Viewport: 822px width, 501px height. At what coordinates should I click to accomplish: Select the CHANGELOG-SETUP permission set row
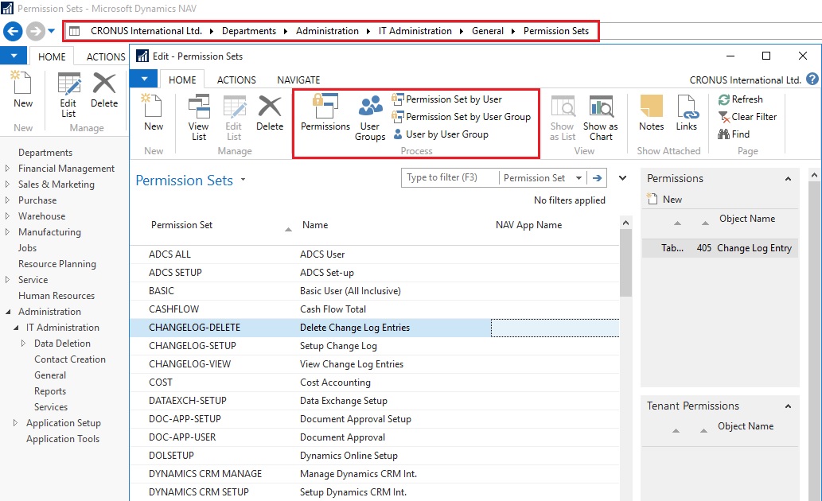(x=192, y=346)
